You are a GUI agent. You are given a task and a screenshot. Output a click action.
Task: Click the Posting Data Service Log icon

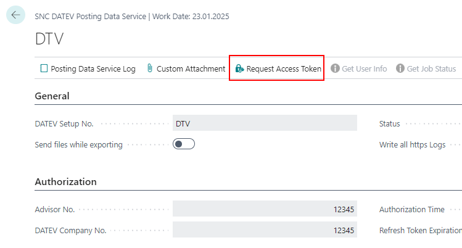tap(43, 68)
